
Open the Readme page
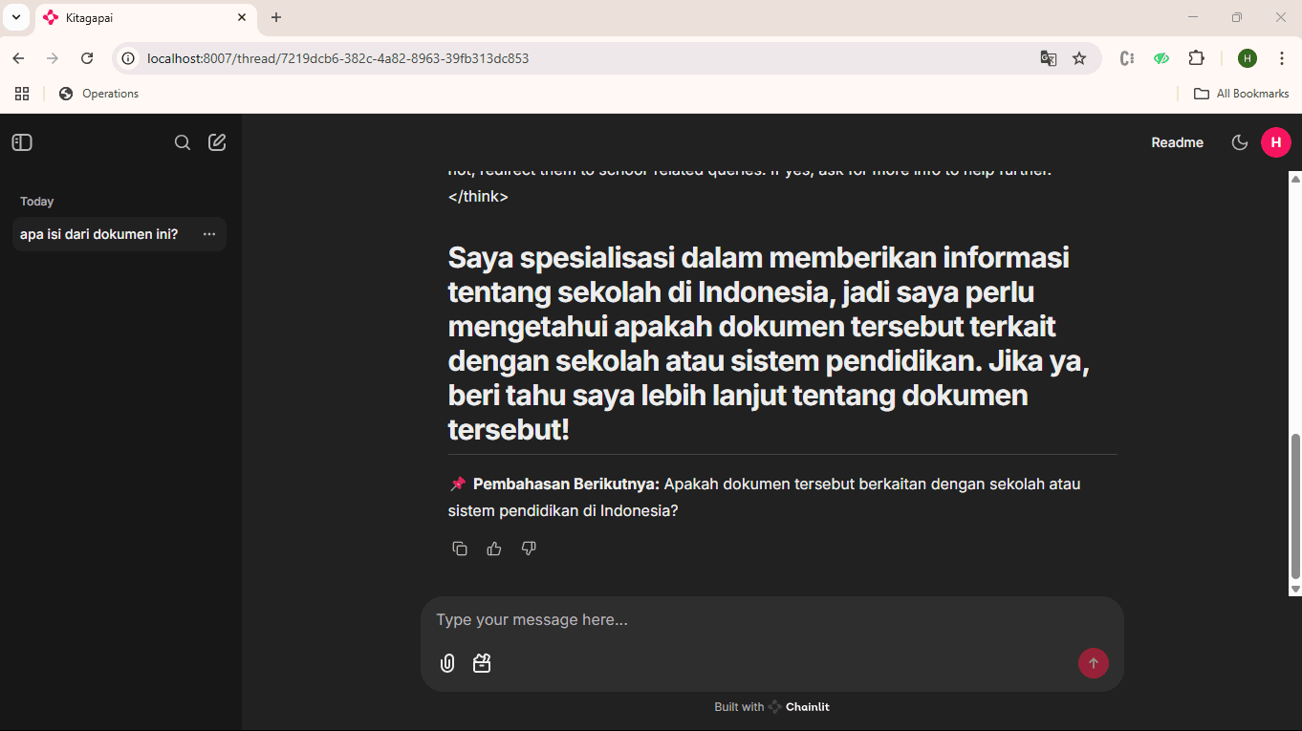tap(1177, 142)
